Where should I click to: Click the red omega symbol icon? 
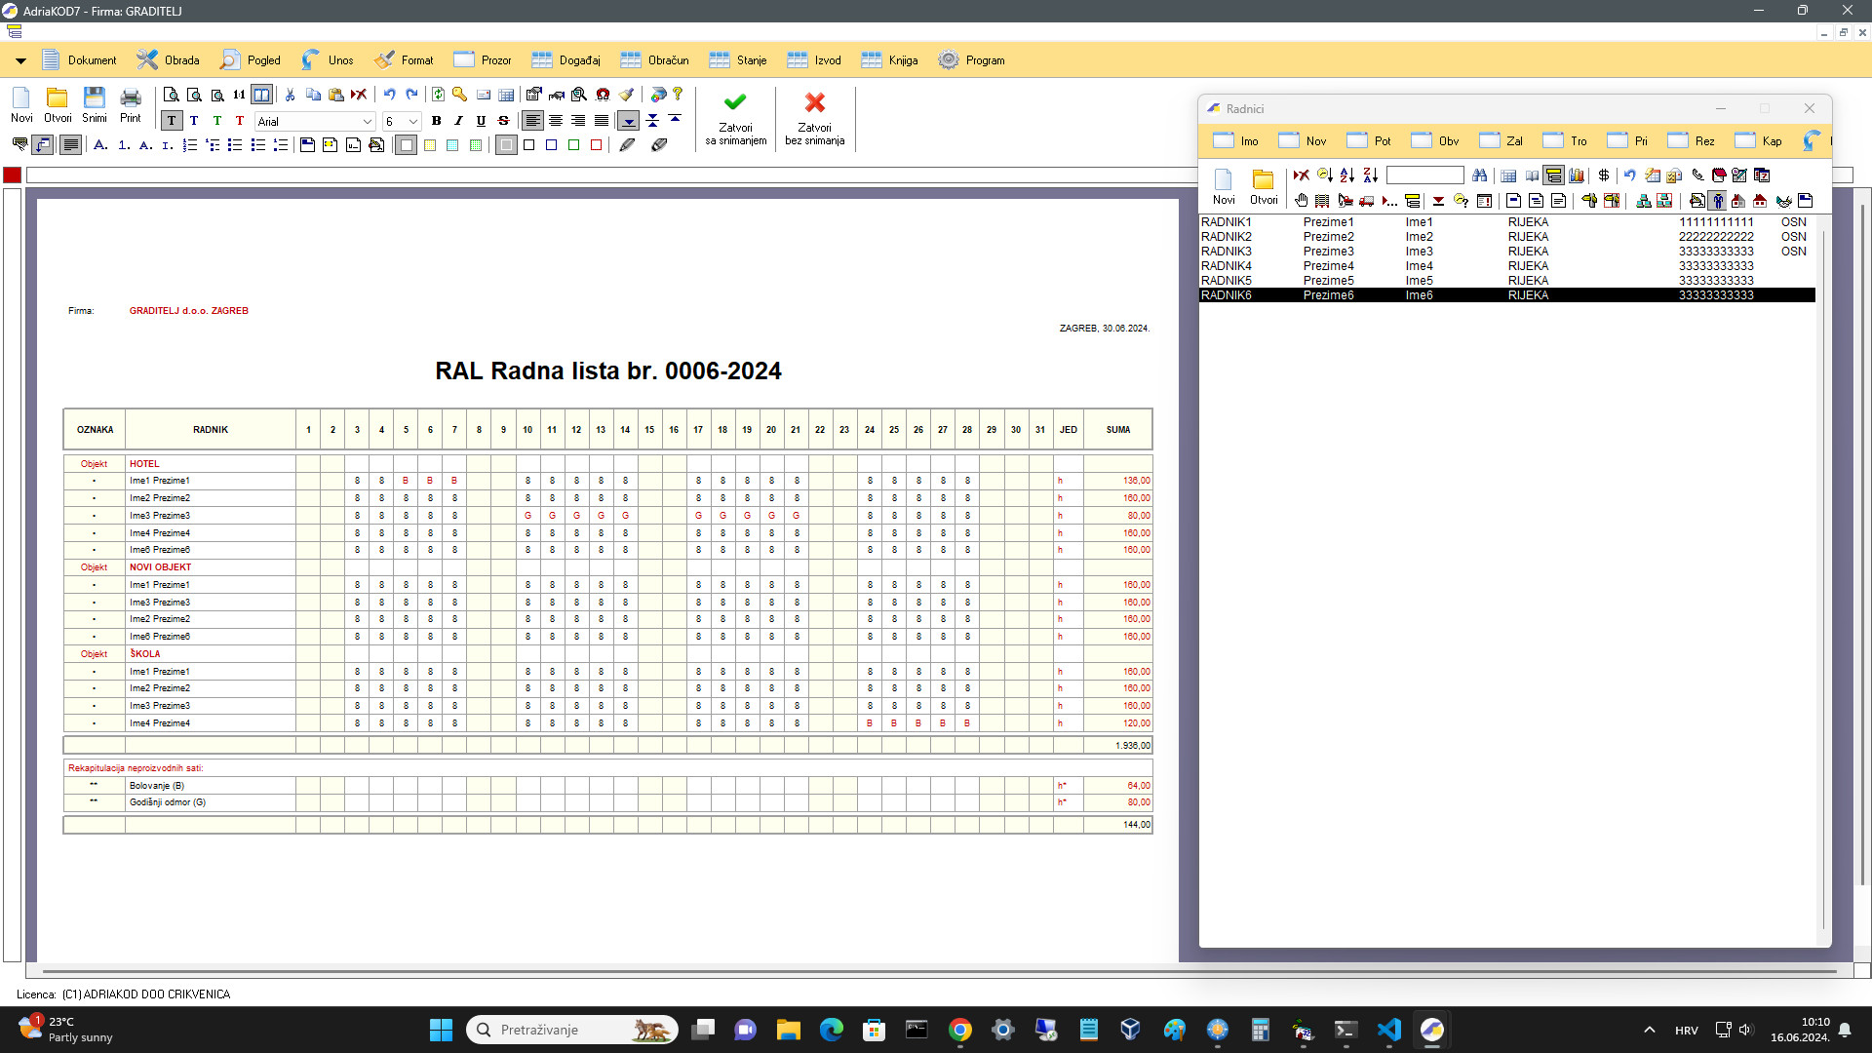pyautogui.click(x=603, y=95)
